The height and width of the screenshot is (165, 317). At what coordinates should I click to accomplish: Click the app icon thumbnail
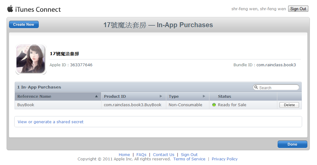(x=31, y=59)
